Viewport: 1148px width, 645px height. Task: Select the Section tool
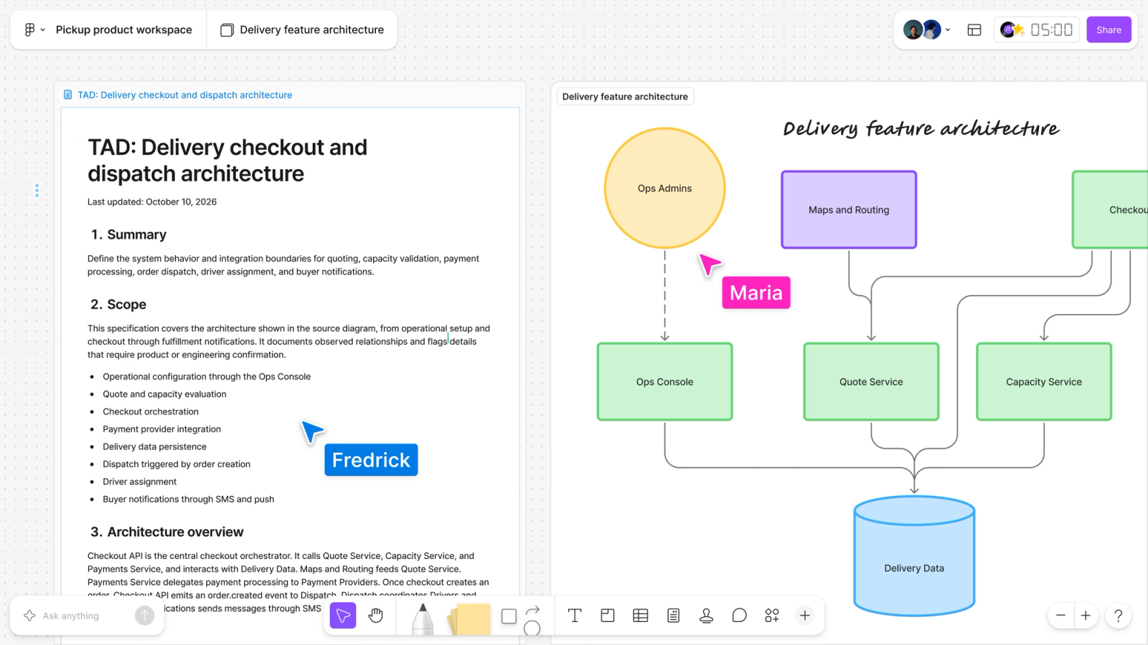pyautogui.click(x=608, y=616)
